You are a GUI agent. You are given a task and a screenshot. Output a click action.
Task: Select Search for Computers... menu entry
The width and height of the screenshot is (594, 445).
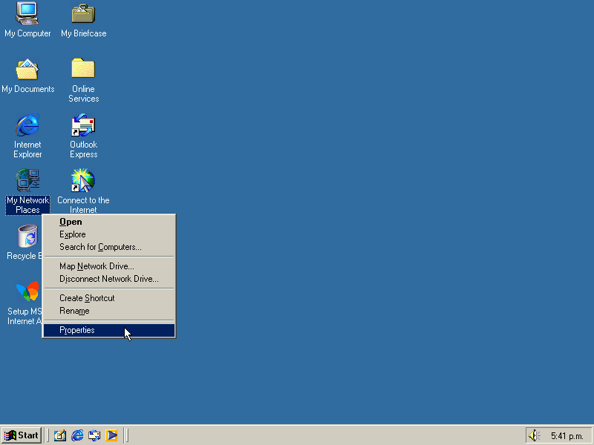point(108,247)
